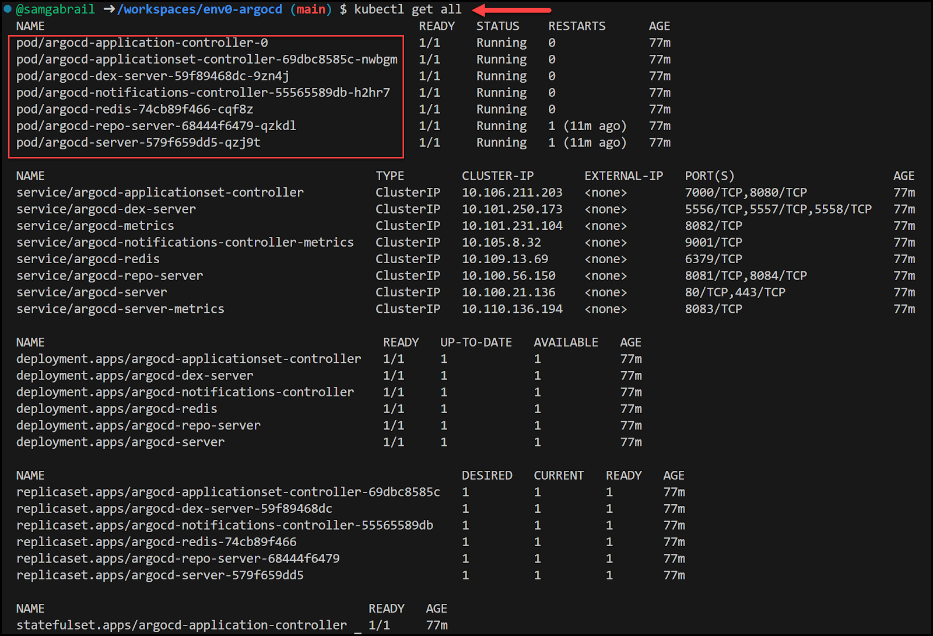933x636 pixels.
Task: Select cluster IP 10.101.250.173
Action: (x=512, y=209)
